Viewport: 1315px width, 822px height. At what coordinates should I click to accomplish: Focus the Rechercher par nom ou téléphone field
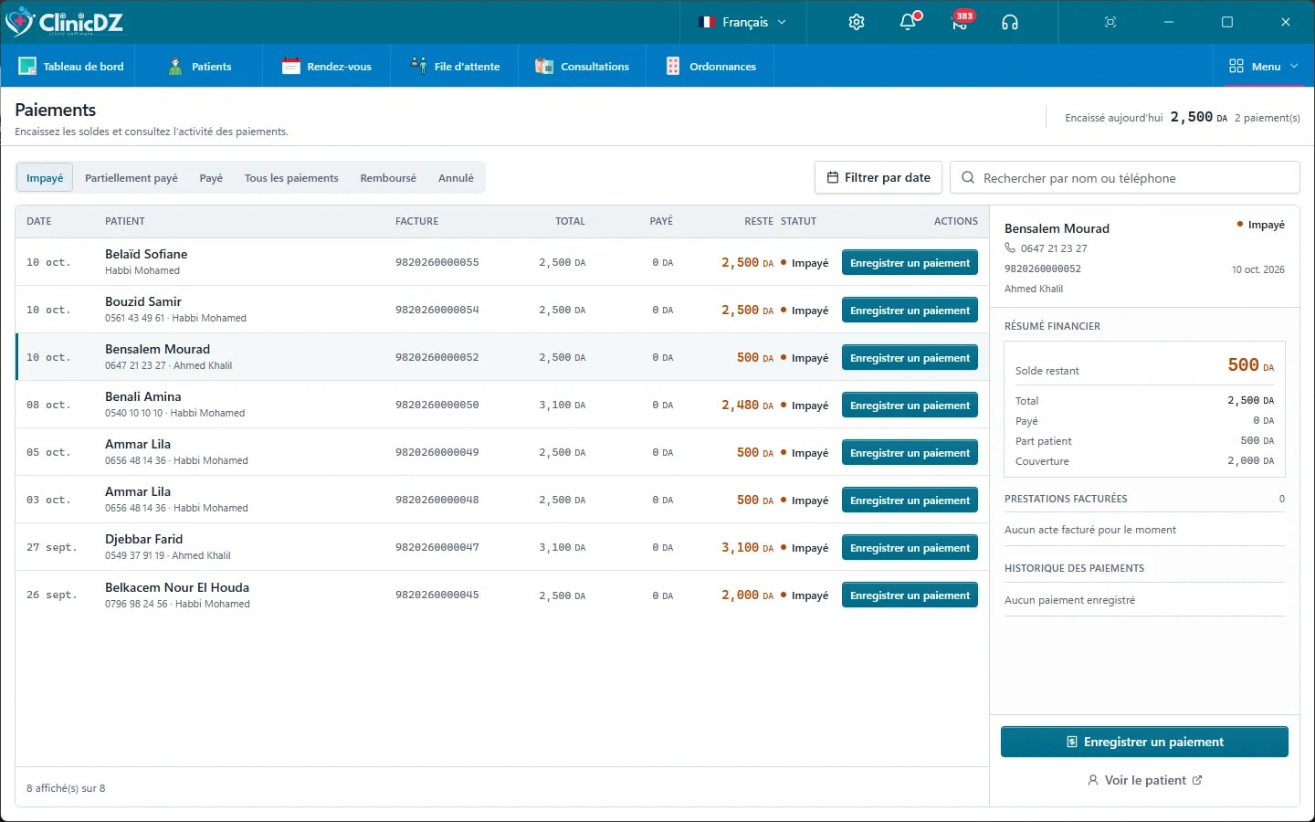[x=1125, y=177]
